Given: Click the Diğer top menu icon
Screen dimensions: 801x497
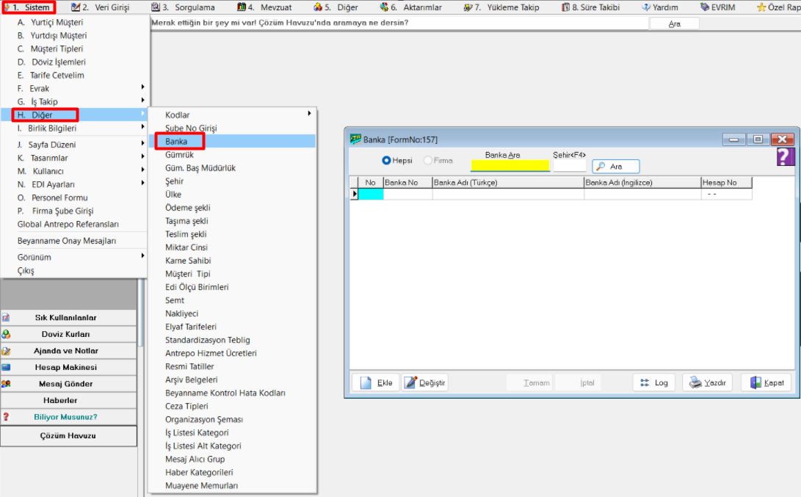Looking at the screenshot, I should tap(318, 7).
